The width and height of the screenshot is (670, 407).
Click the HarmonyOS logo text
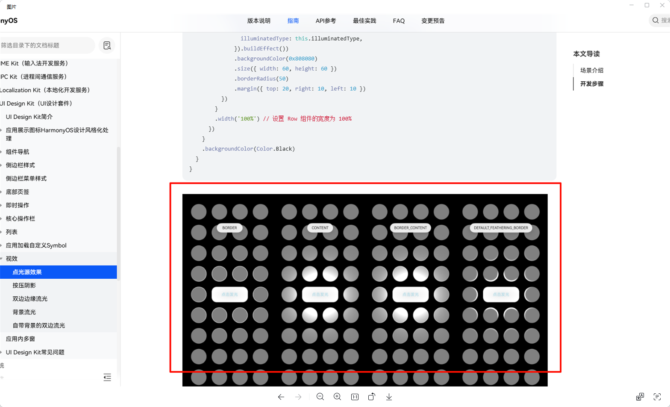(x=9, y=21)
